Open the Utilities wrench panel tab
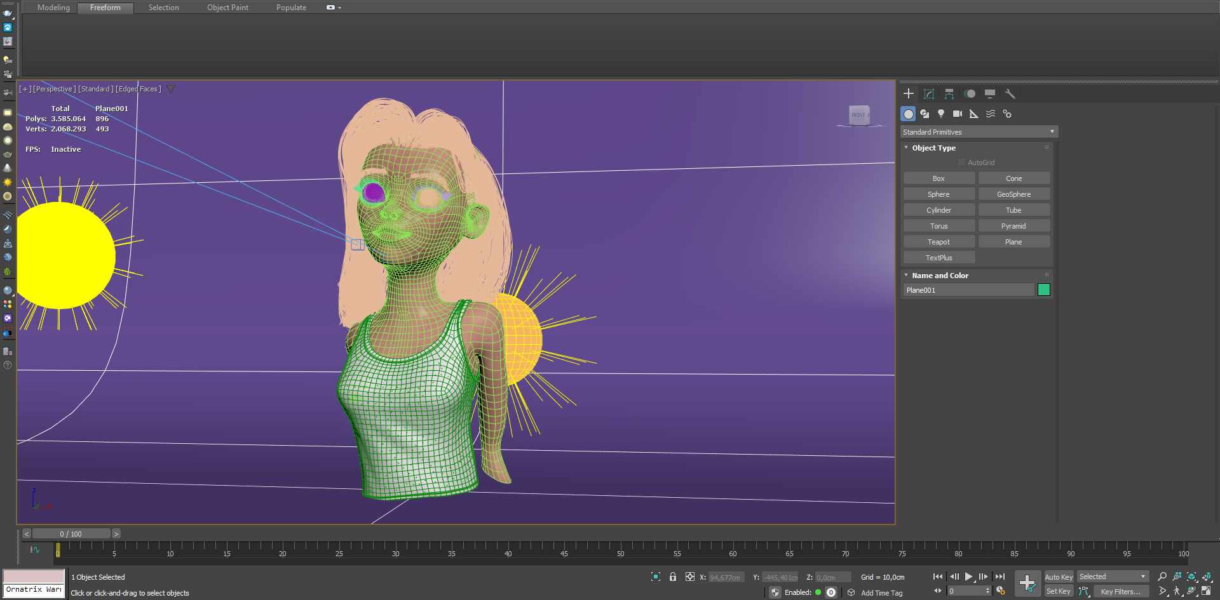 1010,94
